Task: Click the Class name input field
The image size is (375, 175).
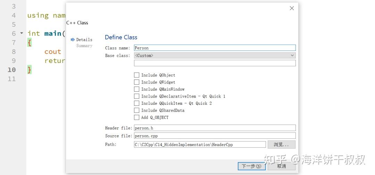Action: [x=215, y=48]
